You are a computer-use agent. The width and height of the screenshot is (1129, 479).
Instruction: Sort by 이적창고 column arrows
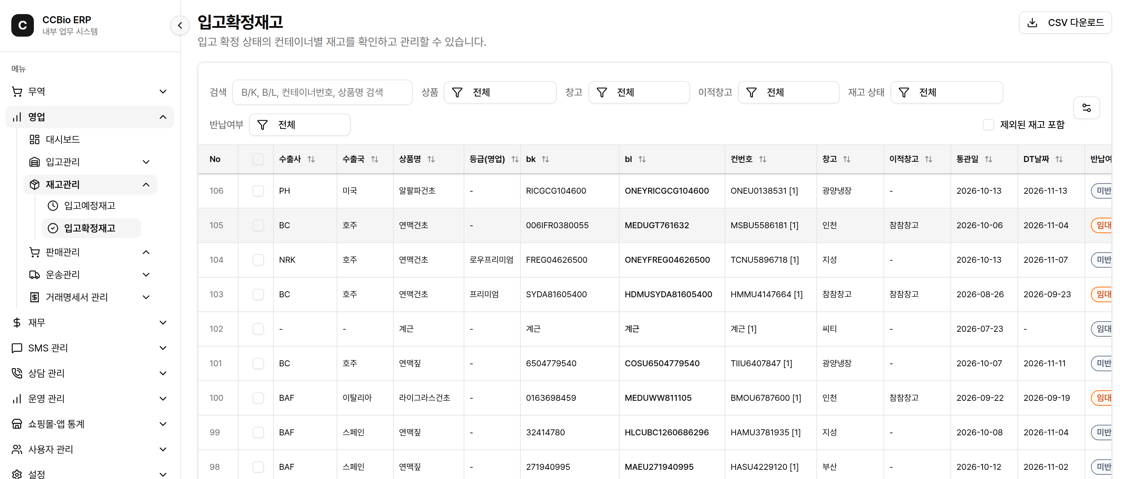click(x=928, y=159)
